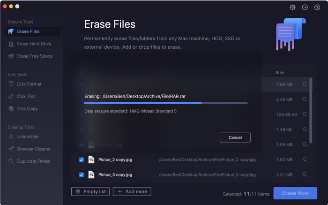This screenshot has height=205, width=328.
Task: Reveal the 1.95 MB file with magnifier
Action: tap(305, 144)
